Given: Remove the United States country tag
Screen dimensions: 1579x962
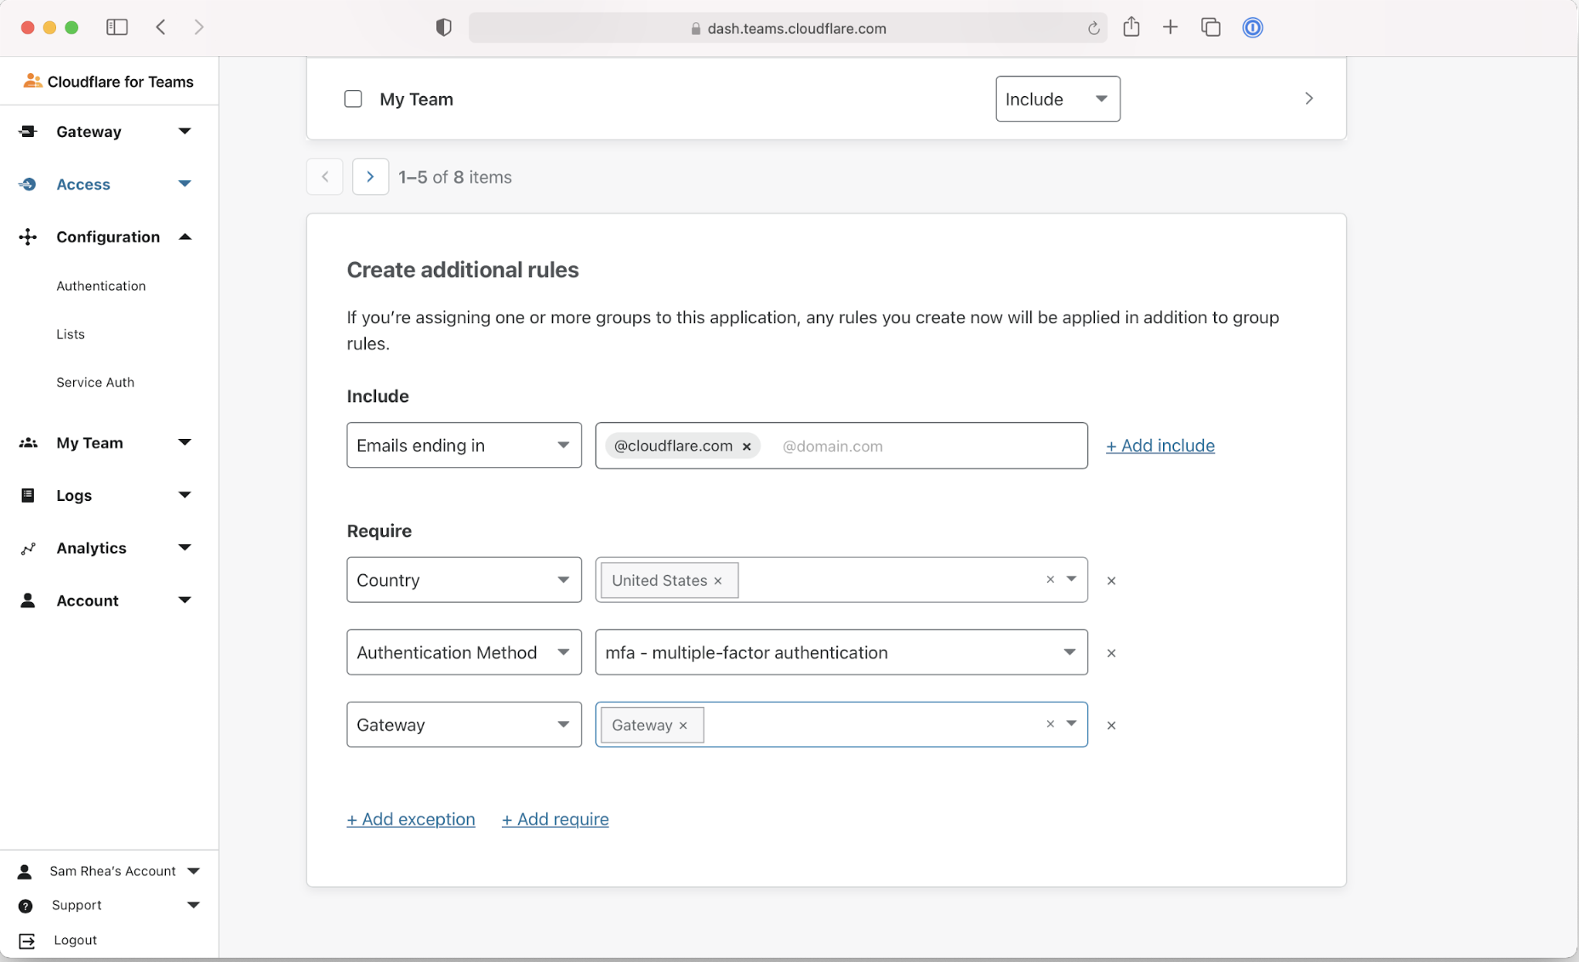Looking at the screenshot, I should coord(718,581).
